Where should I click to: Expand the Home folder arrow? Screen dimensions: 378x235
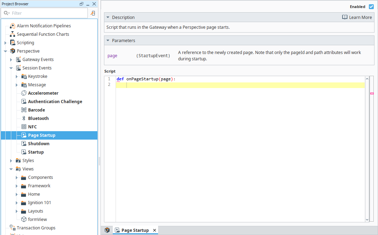pos(17,194)
